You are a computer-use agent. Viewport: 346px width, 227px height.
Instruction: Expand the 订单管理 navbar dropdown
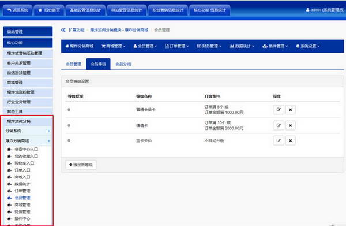coord(177,46)
